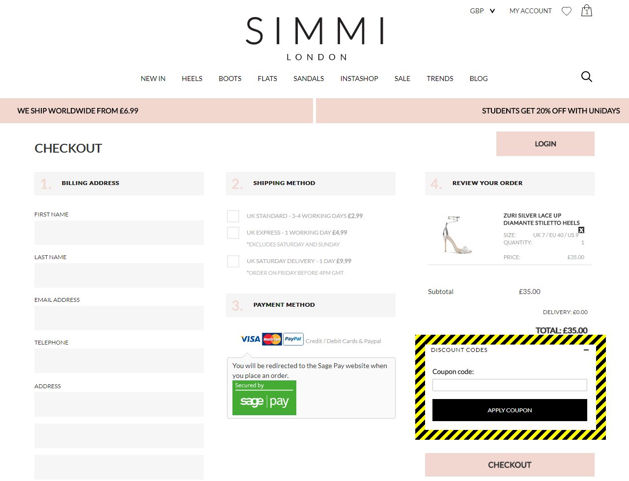
Task: Click the search magnifier icon
Action: pyautogui.click(x=587, y=77)
